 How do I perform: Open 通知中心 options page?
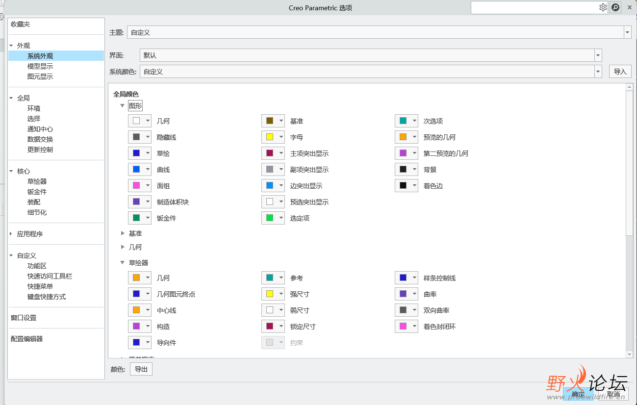pyautogui.click(x=40, y=129)
